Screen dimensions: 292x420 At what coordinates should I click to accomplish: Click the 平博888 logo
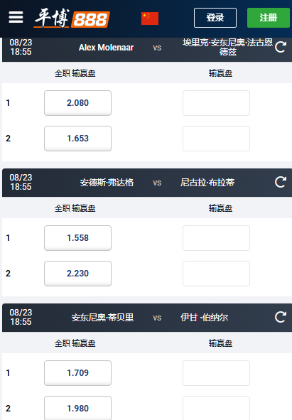[x=72, y=18]
